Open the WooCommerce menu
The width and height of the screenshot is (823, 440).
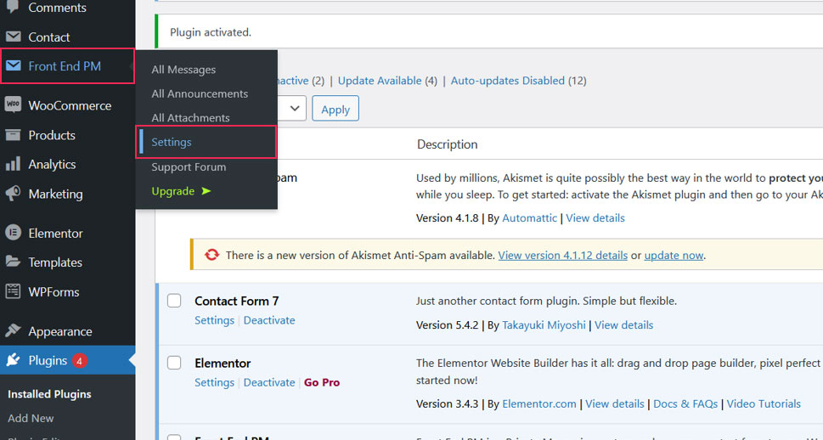(x=68, y=105)
